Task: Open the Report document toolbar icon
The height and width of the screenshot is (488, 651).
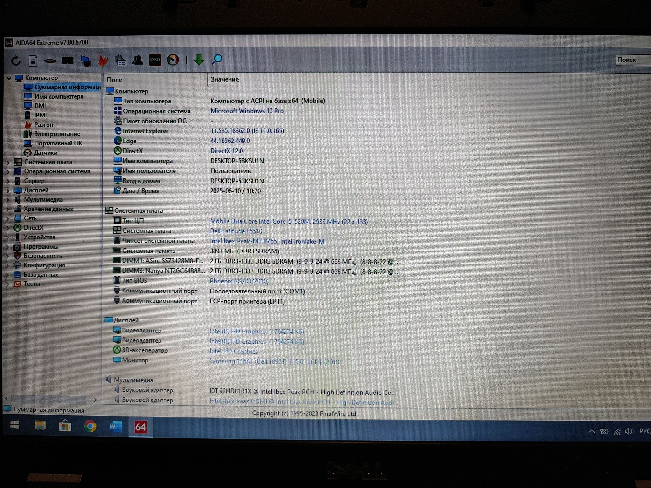Action: pos(33,61)
